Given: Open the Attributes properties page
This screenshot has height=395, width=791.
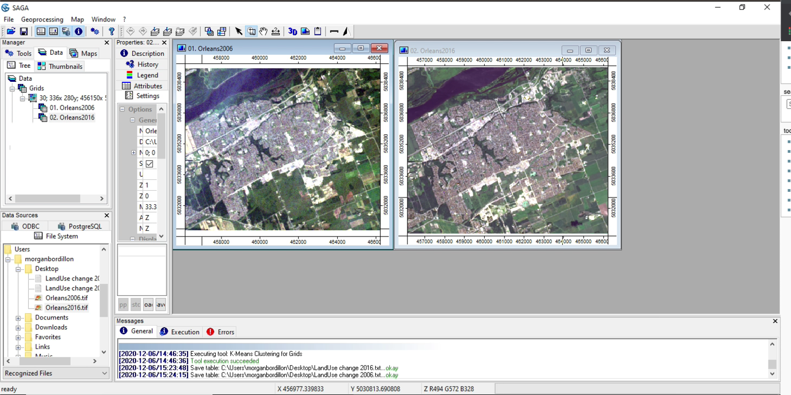Looking at the screenshot, I should [x=142, y=85].
